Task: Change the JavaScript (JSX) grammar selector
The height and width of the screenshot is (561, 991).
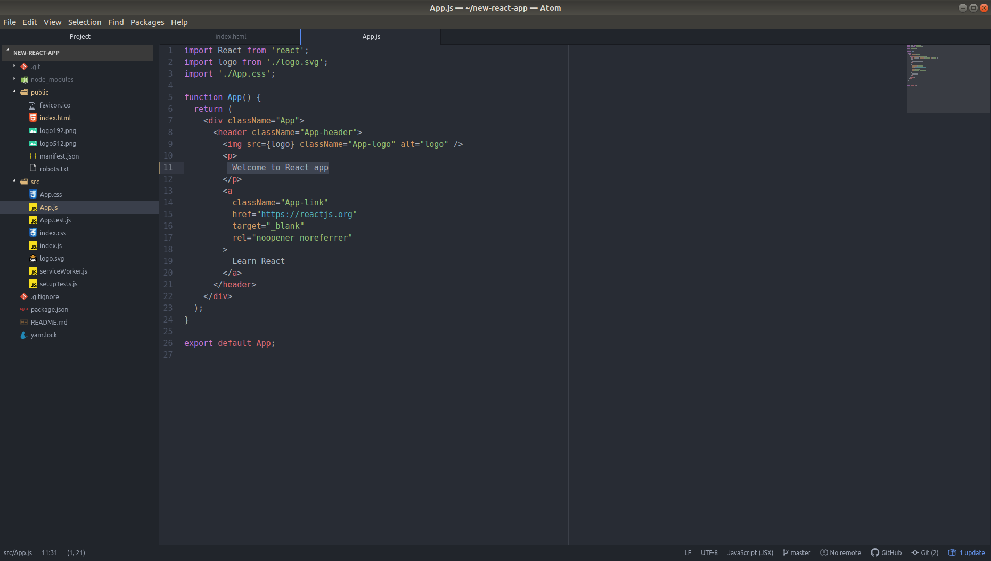Action: (x=750, y=552)
